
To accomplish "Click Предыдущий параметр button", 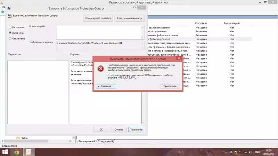I will (98, 18).
